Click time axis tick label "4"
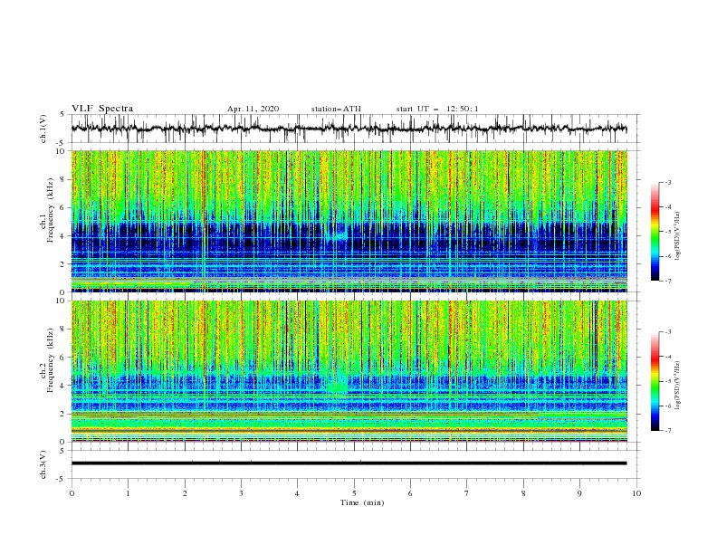The width and height of the screenshot is (717, 554). point(298,493)
